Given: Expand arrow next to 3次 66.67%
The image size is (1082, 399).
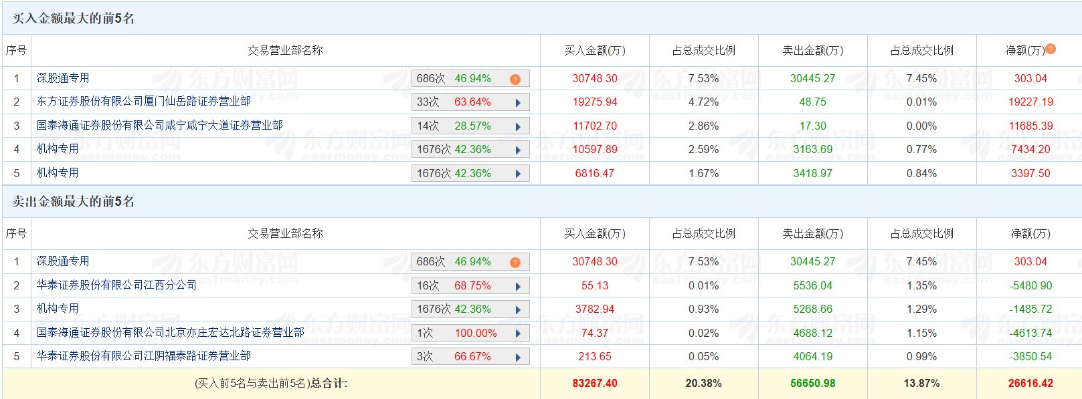Looking at the screenshot, I should click(x=518, y=357).
